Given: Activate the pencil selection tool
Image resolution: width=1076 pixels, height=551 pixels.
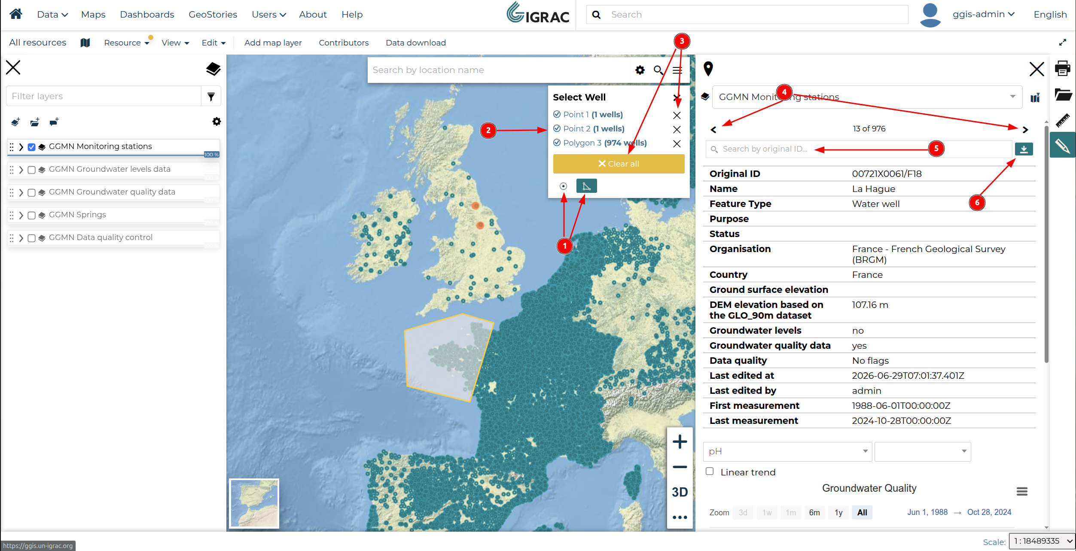Looking at the screenshot, I should [1063, 146].
